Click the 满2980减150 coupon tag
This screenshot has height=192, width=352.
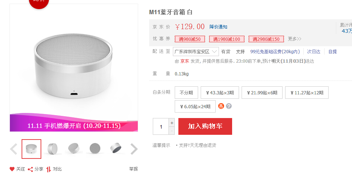click(x=266, y=39)
